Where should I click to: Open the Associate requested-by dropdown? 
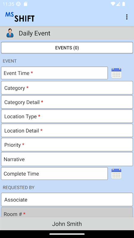(67, 200)
